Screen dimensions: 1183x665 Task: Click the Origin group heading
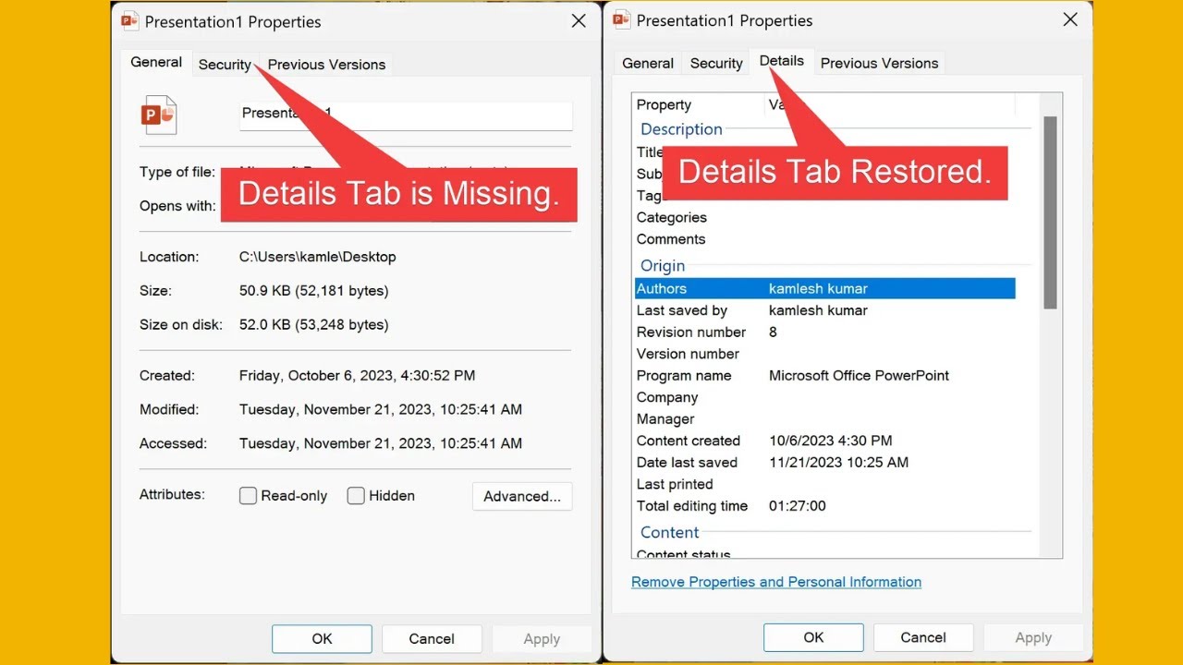tap(663, 266)
